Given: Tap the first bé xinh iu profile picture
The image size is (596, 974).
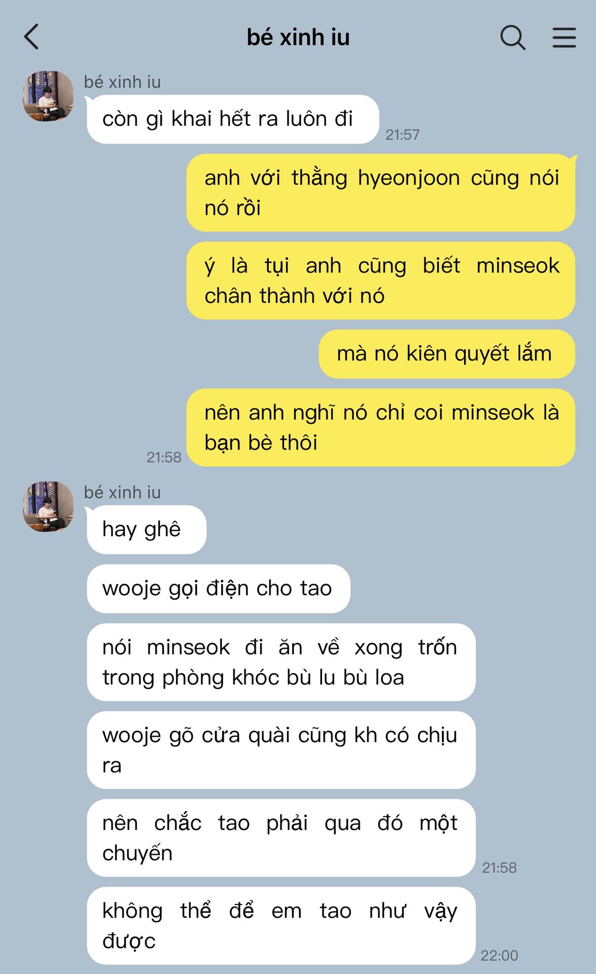Looking at the screenshot, I should click(48, 96).
